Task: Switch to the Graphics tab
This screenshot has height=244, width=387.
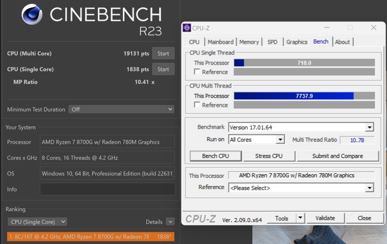Action: (297, 42)
